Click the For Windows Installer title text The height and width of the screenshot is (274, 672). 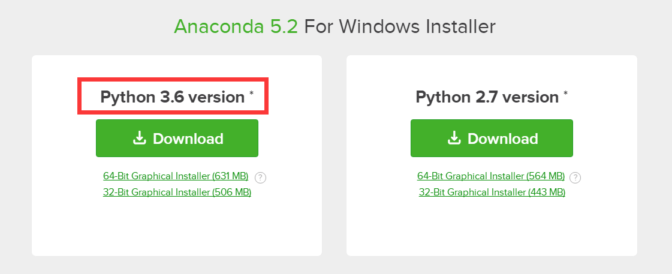point(400,27)
